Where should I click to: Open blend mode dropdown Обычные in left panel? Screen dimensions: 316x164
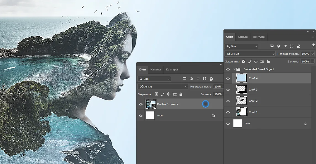point(163,87)
